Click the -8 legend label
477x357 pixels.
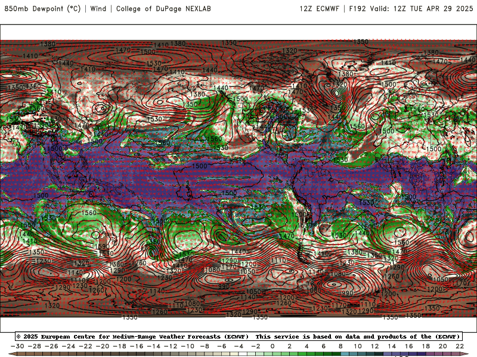tap(205, 346)
